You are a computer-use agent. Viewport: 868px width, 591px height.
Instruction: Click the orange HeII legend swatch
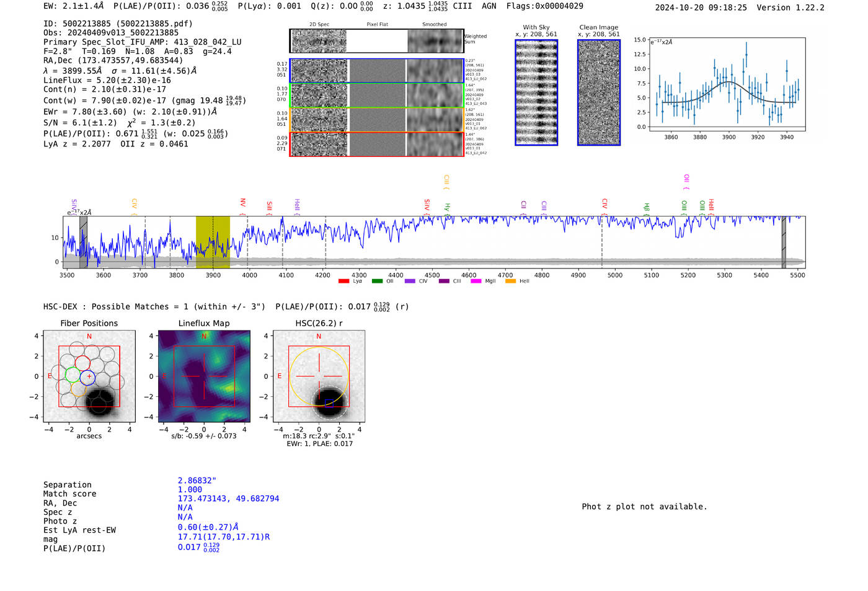tap(510, 282)
